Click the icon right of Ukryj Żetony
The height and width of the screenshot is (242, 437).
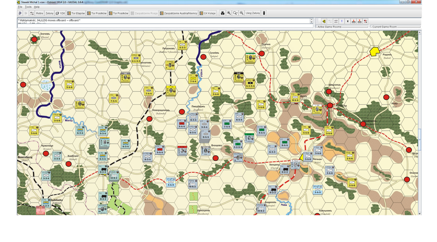264,13
